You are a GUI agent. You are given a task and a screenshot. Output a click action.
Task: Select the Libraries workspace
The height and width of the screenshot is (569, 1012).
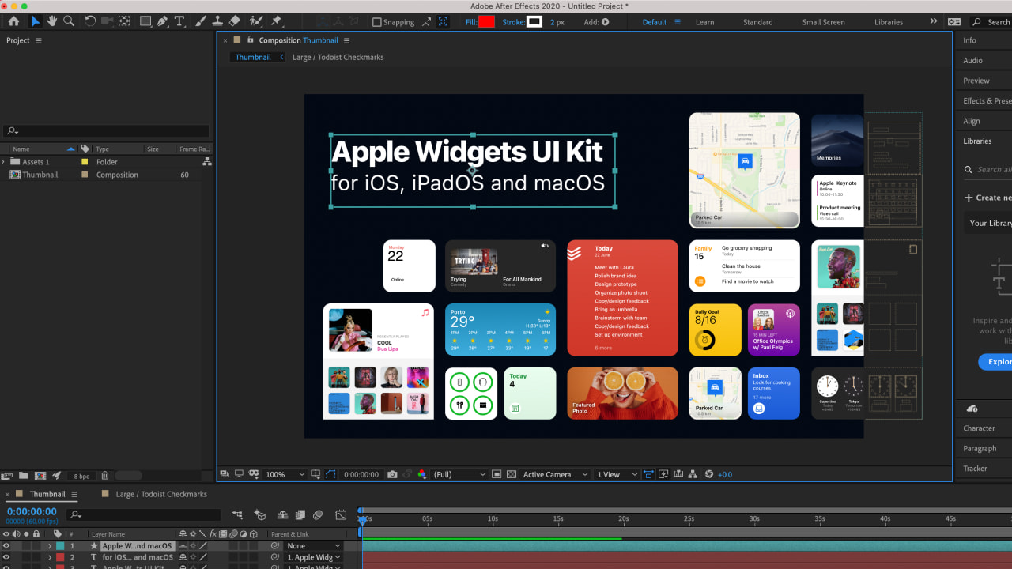(x=889, y=22)
